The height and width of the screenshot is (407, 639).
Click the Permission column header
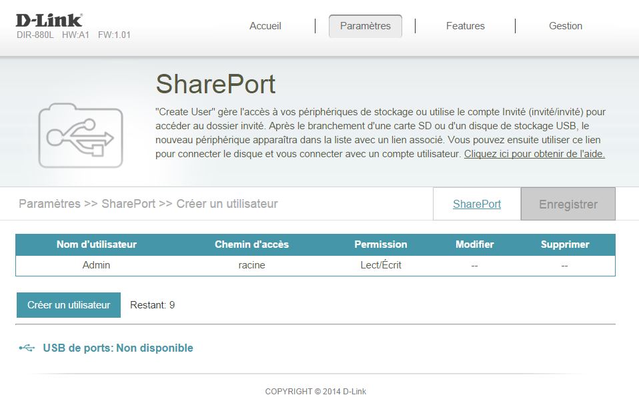pos(380,244)
